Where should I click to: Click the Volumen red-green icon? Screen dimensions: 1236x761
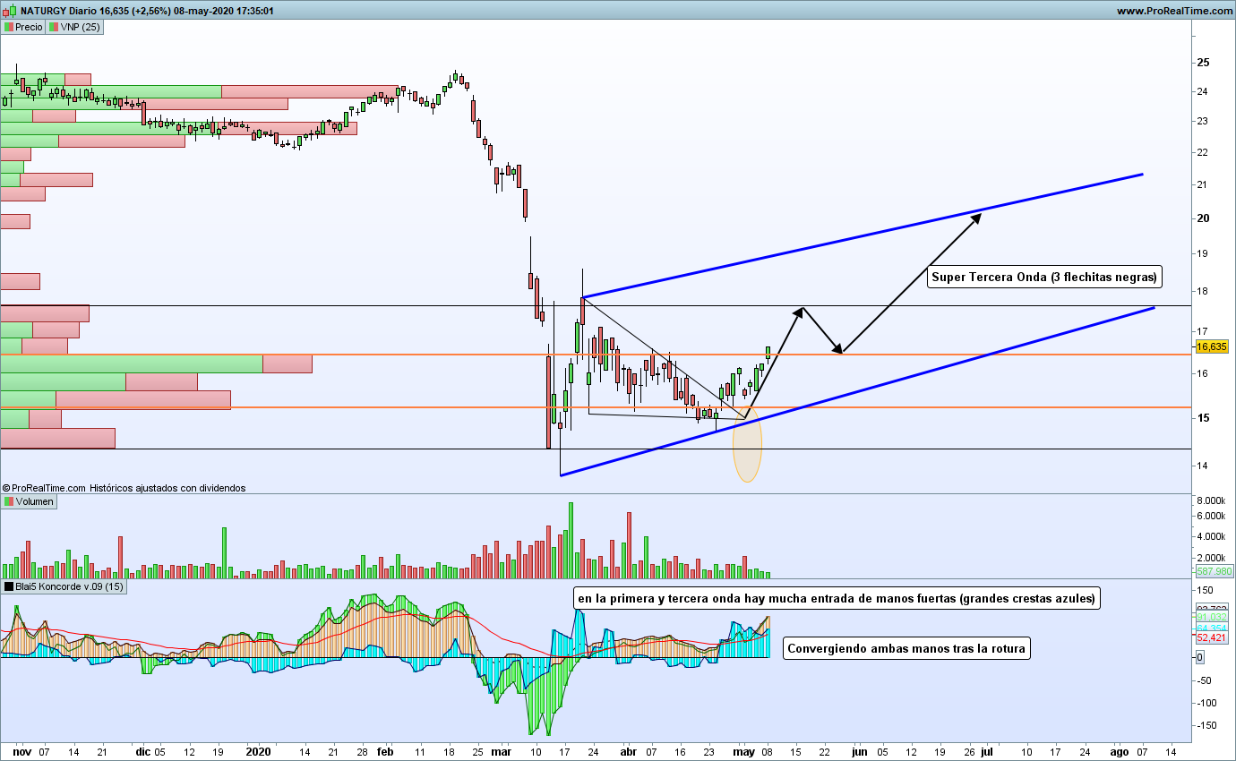tap(8, 502)
